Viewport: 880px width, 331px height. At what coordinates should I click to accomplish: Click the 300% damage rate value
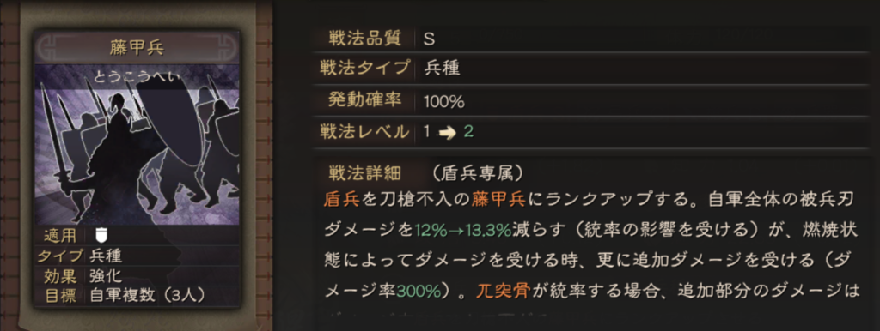click(x=420, y=292)
